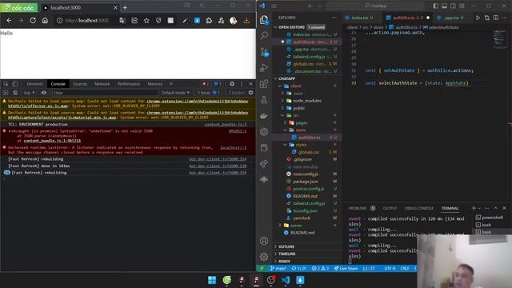Select powershell terminal in list
The width and height of the screenshot is (512, 288).
[x=489, y=217]
